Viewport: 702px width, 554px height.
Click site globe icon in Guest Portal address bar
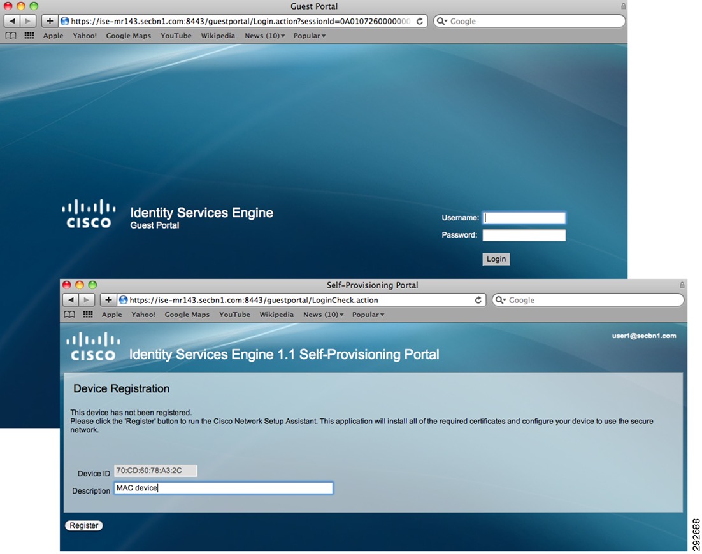[64, 21]
